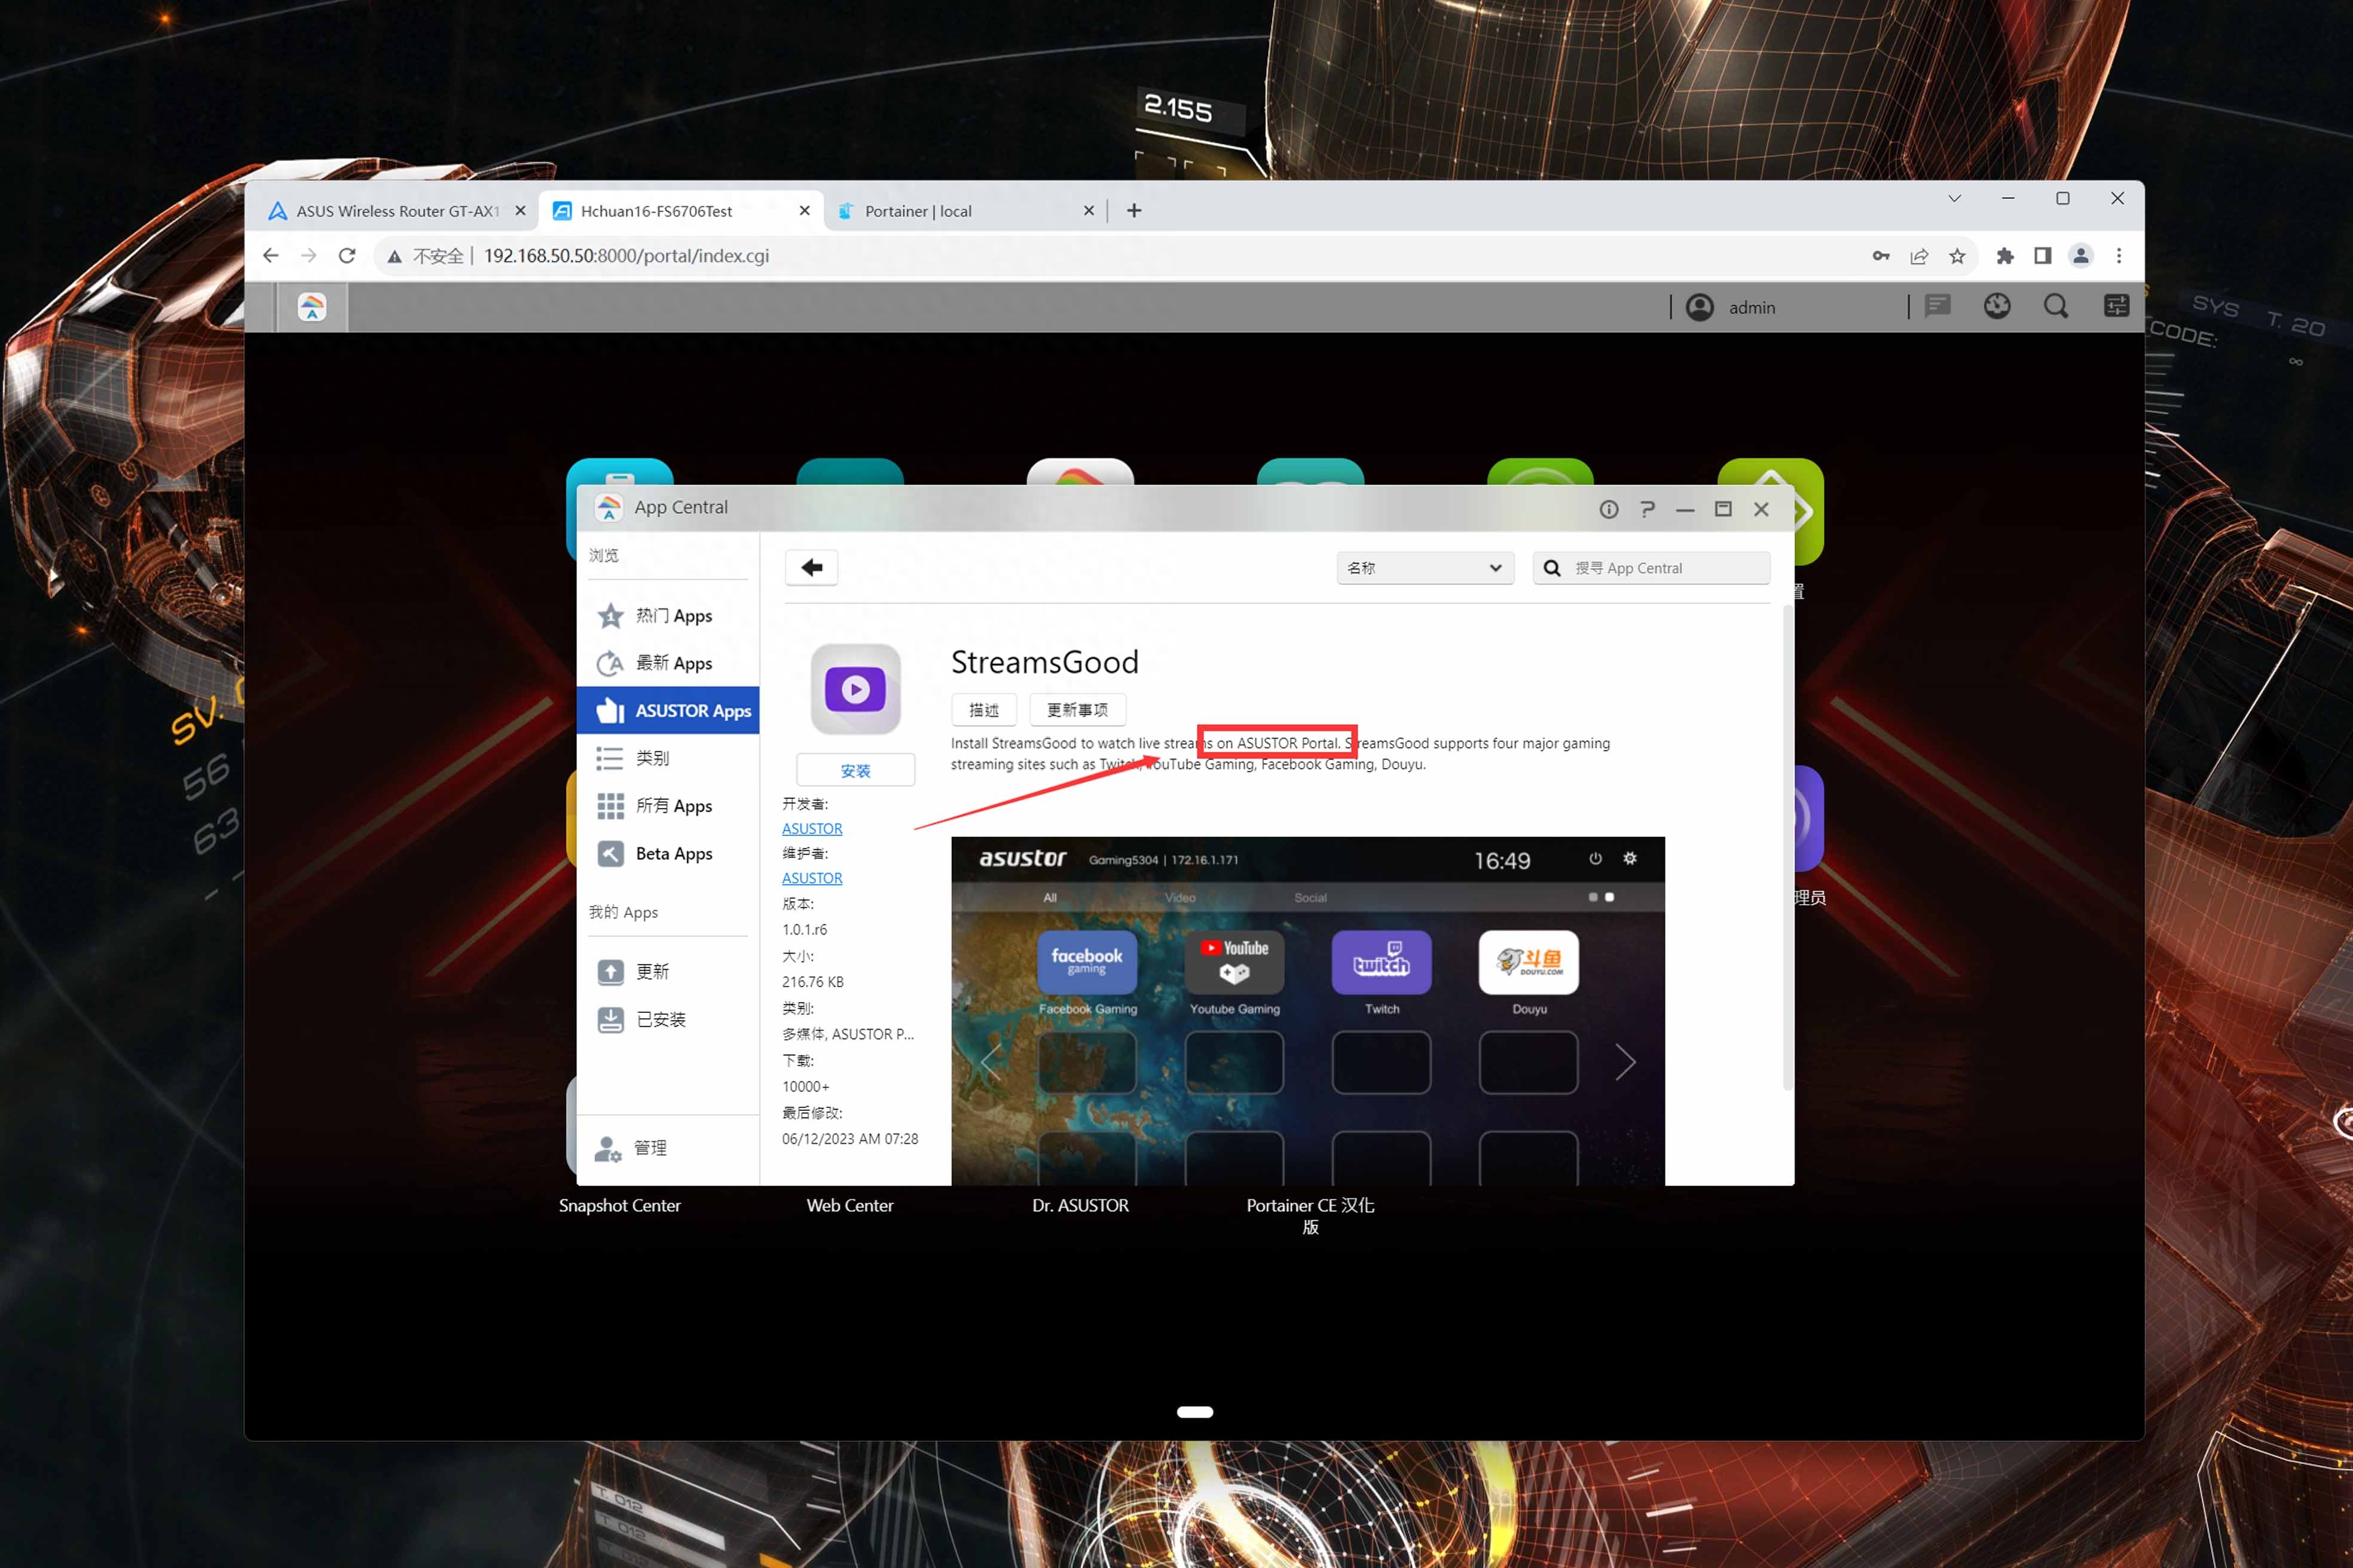Open Web Center on the ADM desktop
Viewport: 2353px width, 1568px height.
(849, 1205)
